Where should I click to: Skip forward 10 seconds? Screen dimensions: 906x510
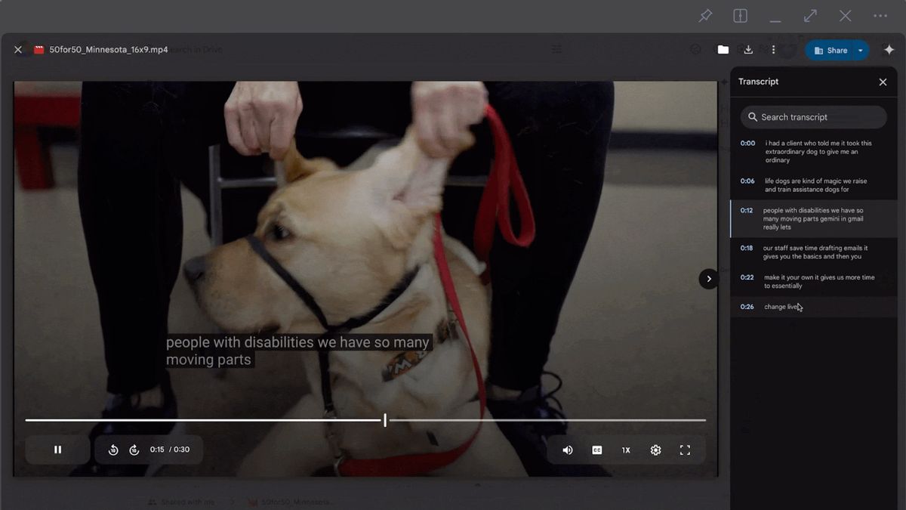coord(134,450)
